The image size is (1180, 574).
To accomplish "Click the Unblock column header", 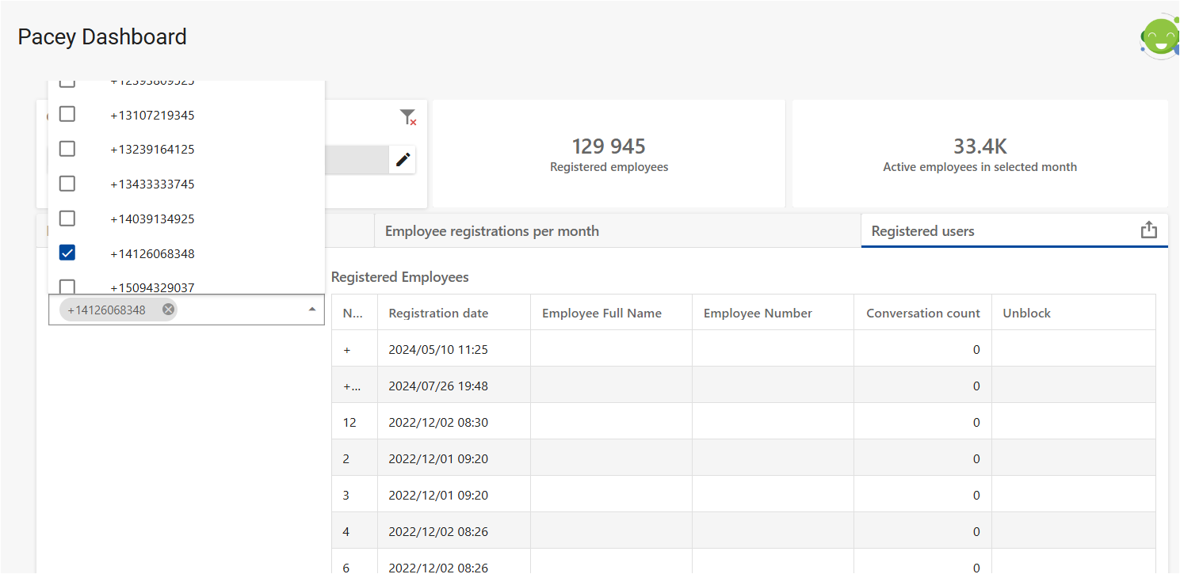I will [x=1026, y=313].
